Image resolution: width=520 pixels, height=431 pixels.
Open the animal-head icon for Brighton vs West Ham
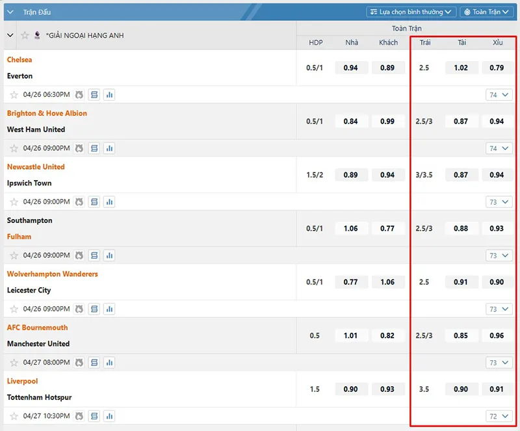click(79, 148)
